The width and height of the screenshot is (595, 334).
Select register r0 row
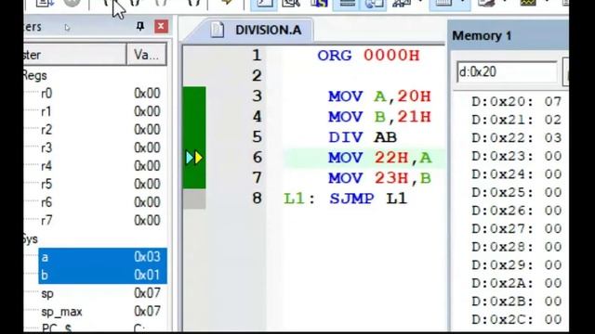100,93
